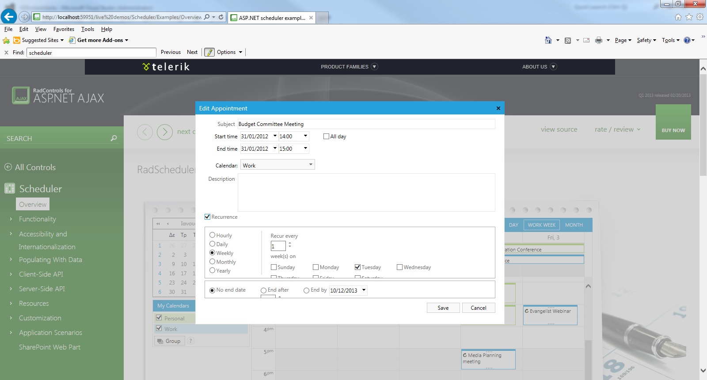Image resolution: width=707 pixels, height=380 pixels.
Task: Refresh the page with the reload icon
Action: (x=221, y=17)
